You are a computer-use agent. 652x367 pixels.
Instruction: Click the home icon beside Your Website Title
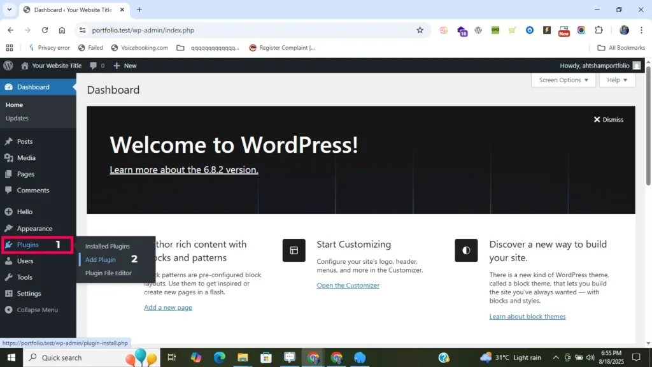pos(25,66)
